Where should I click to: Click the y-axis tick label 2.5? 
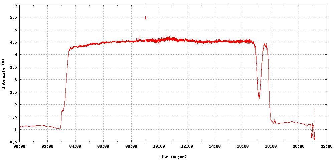point(14,92)
